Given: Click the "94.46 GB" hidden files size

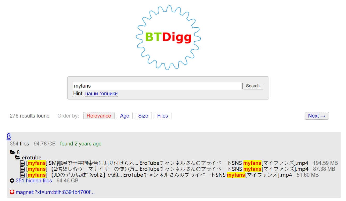Looking at the screenshot, I should [x=67, y=181].
